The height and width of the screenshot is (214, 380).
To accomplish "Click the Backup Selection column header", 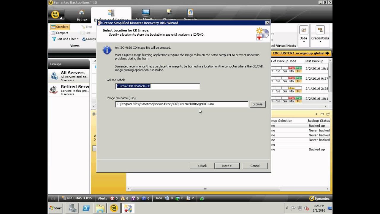I will 281,121.
